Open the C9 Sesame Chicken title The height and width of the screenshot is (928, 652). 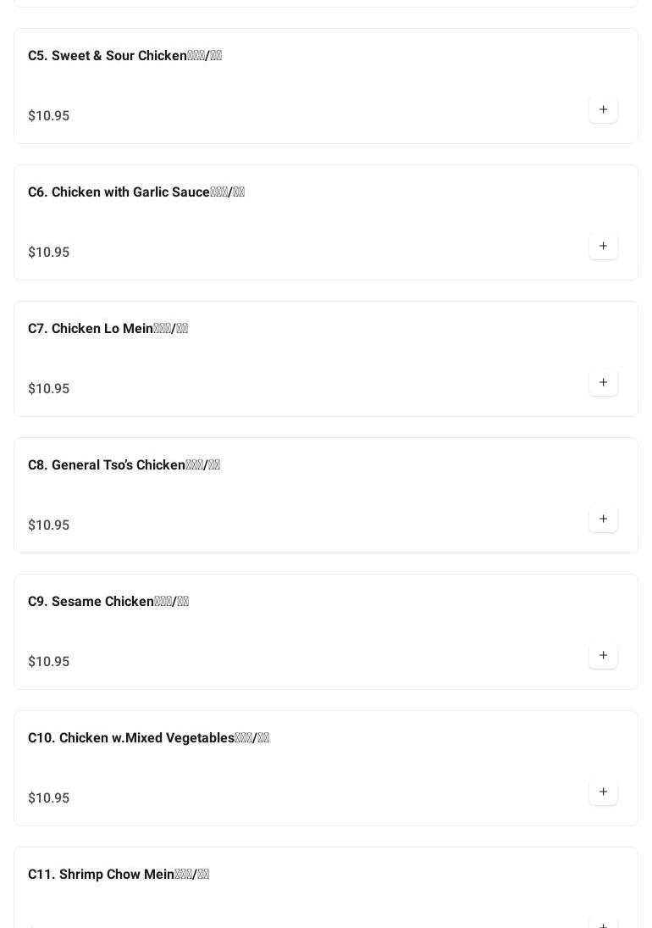pyautogui.click(x=108, y=602)
